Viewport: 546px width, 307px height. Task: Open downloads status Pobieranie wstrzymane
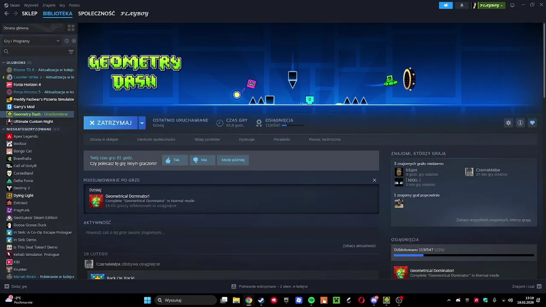[x=269, y=287]
